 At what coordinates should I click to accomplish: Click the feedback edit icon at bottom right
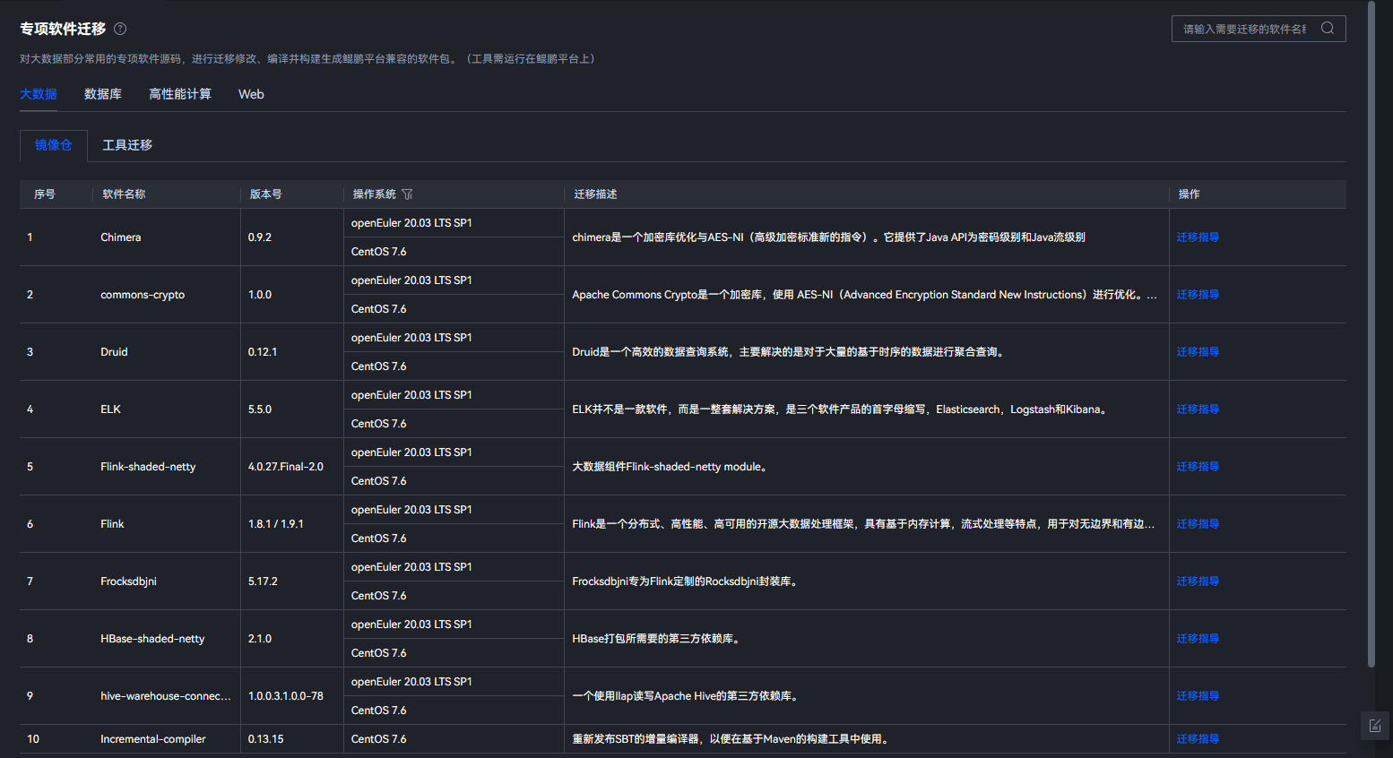(1375, 726)
